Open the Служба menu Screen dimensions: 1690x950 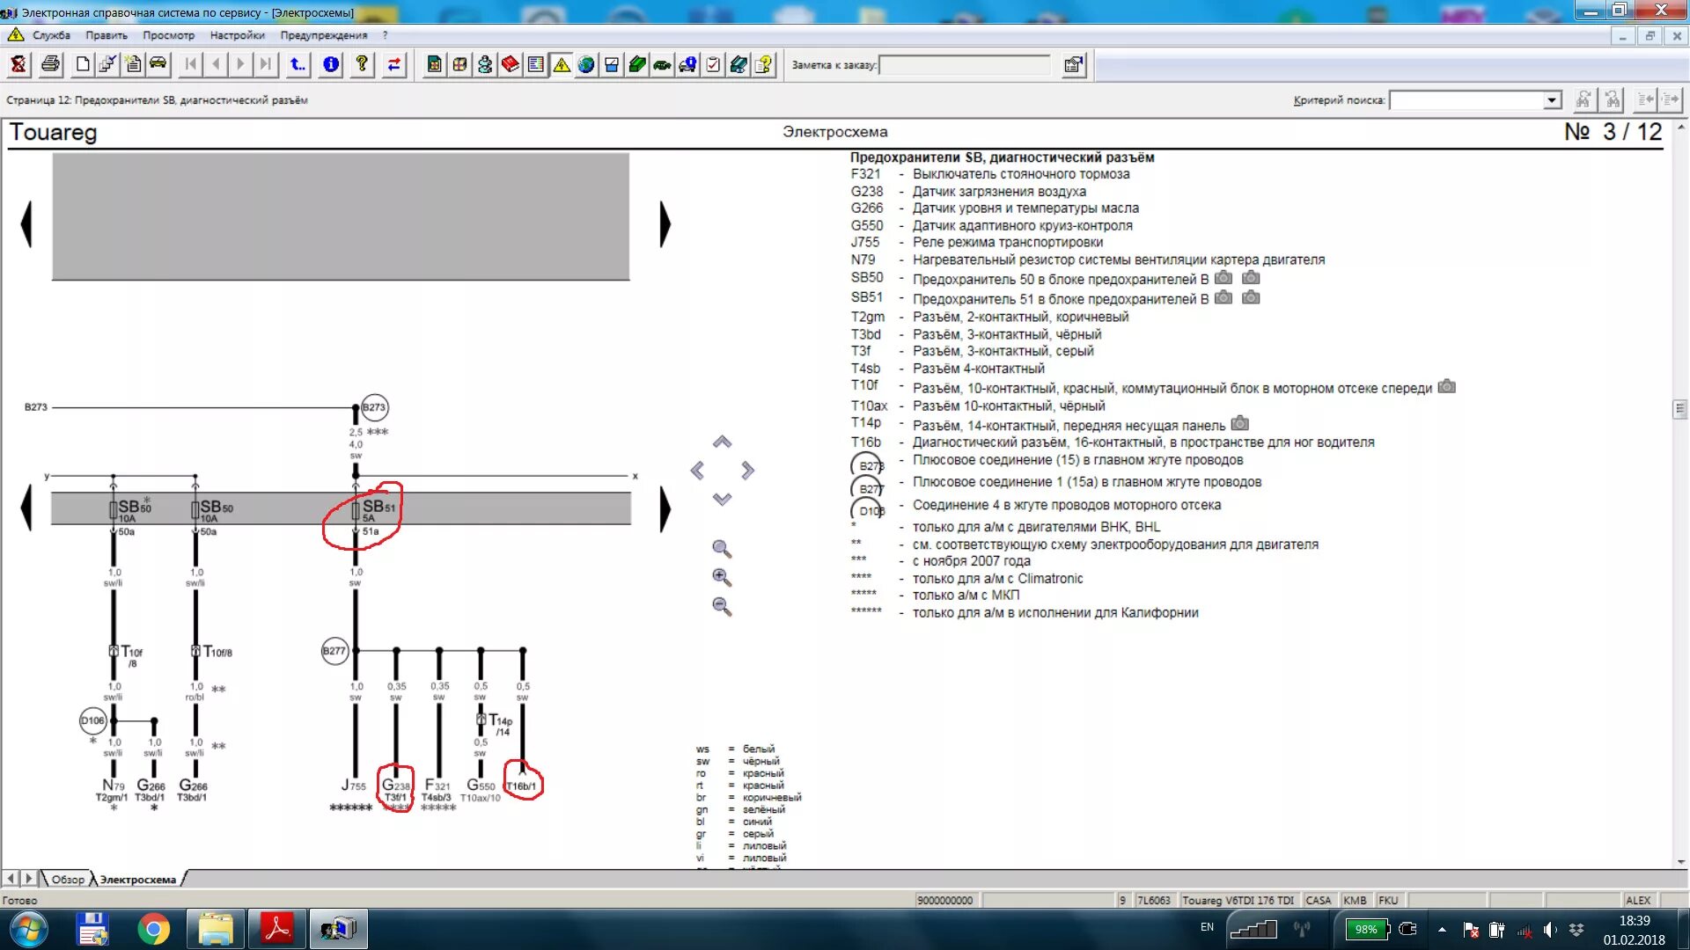coord(51,35)
